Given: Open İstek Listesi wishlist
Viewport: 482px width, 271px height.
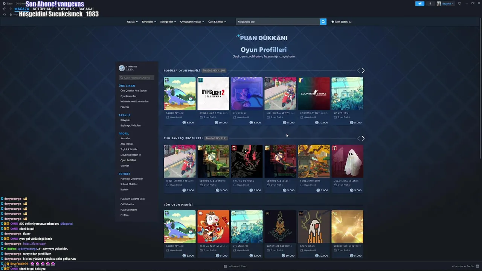Looking at the screenshot, I should 341,22.
